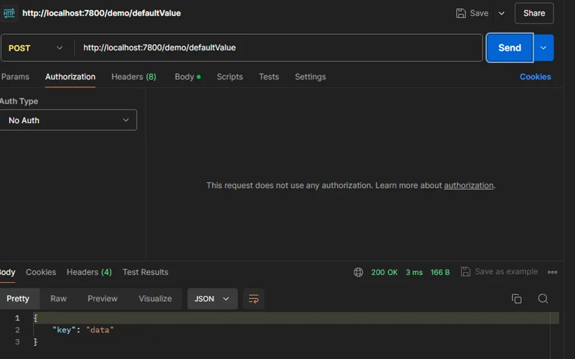Go to the Settings tab

coord(310,76)
